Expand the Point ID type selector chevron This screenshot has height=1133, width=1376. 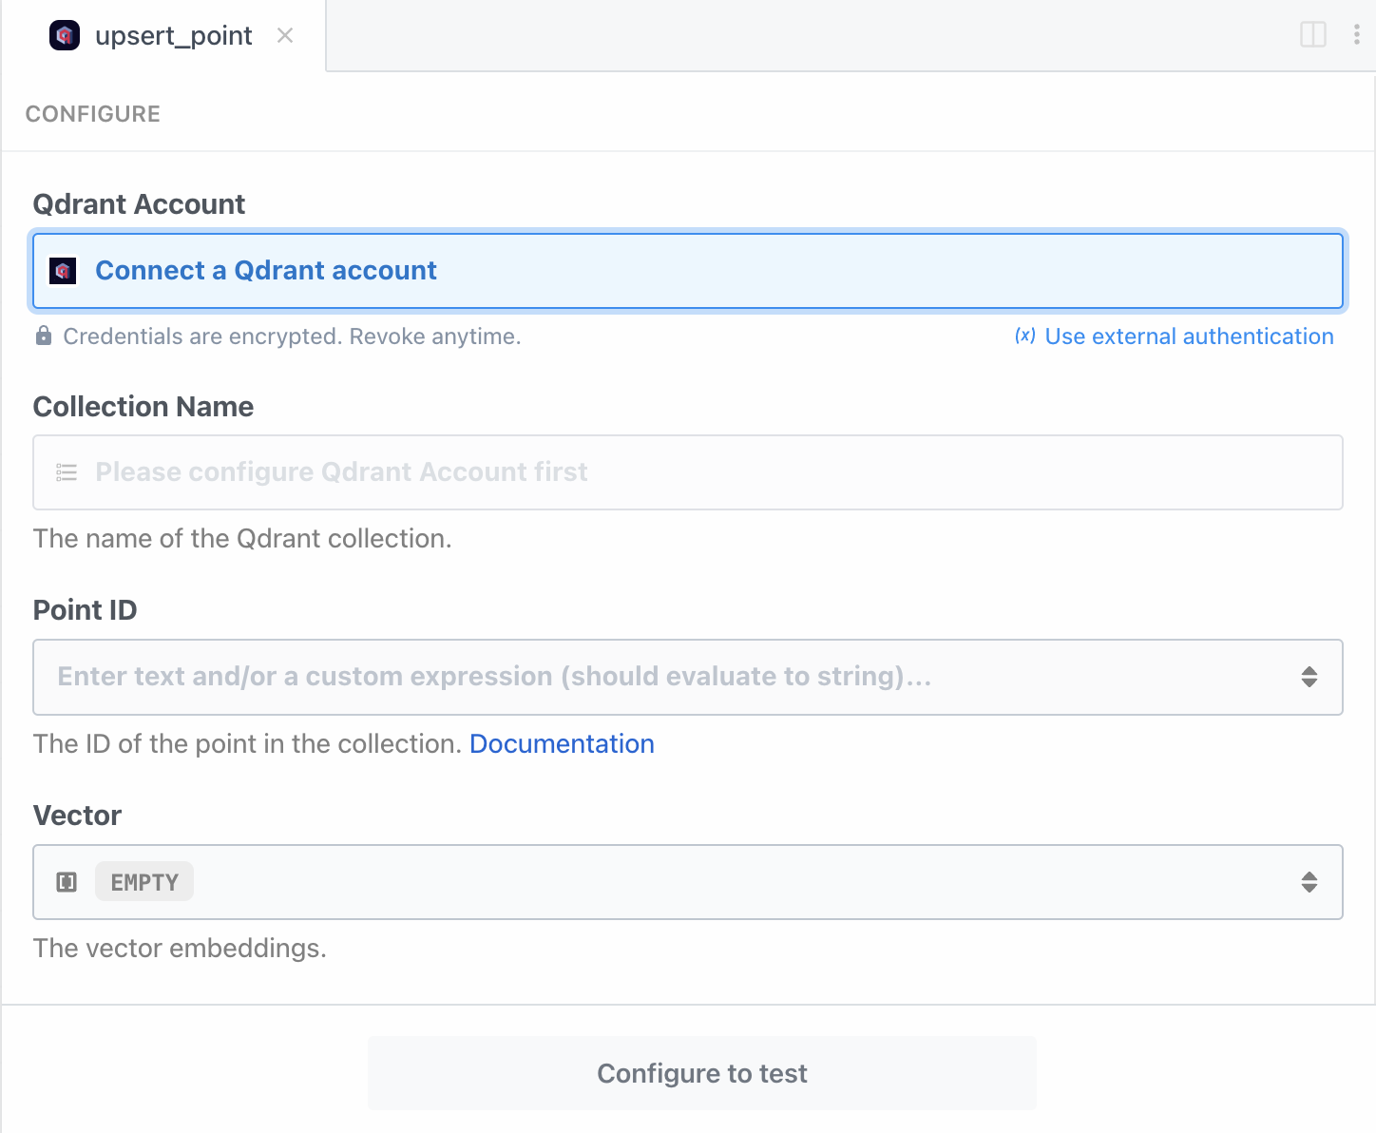(1309, 677)
